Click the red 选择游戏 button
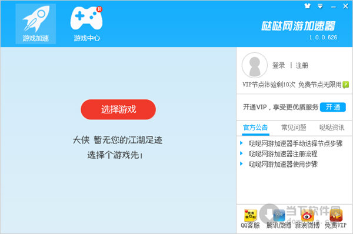 tap(118, 109)
